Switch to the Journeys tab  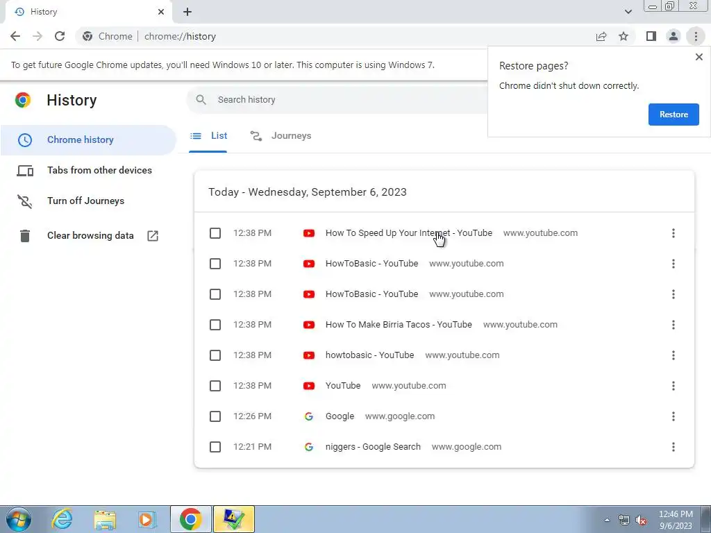point(281,136)
